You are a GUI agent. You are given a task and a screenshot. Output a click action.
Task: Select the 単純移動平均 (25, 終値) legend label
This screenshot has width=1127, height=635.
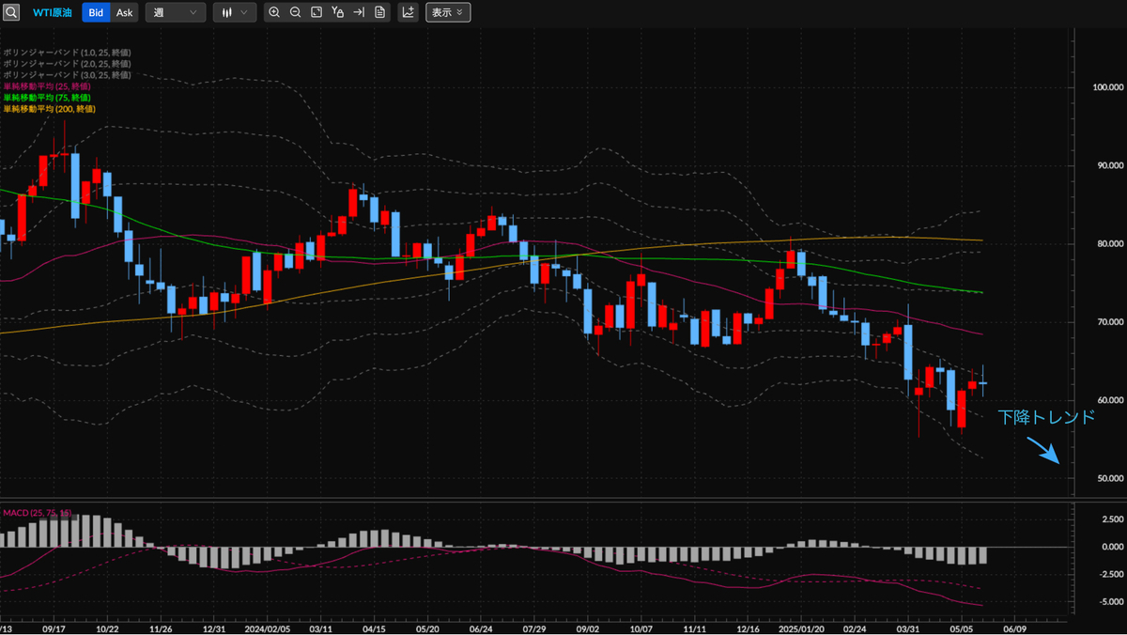[47, 86]
